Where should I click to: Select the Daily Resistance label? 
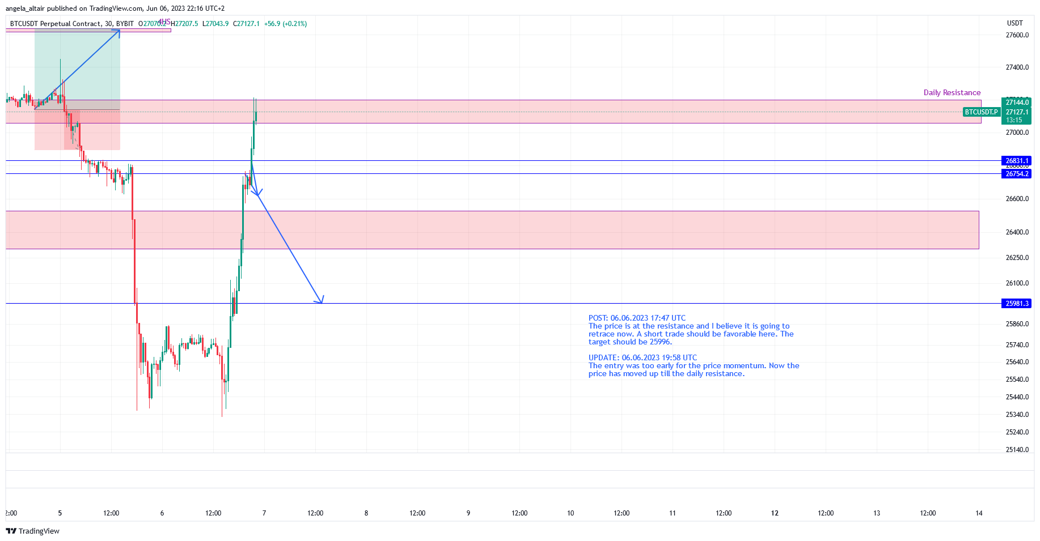tap(952, 92)
